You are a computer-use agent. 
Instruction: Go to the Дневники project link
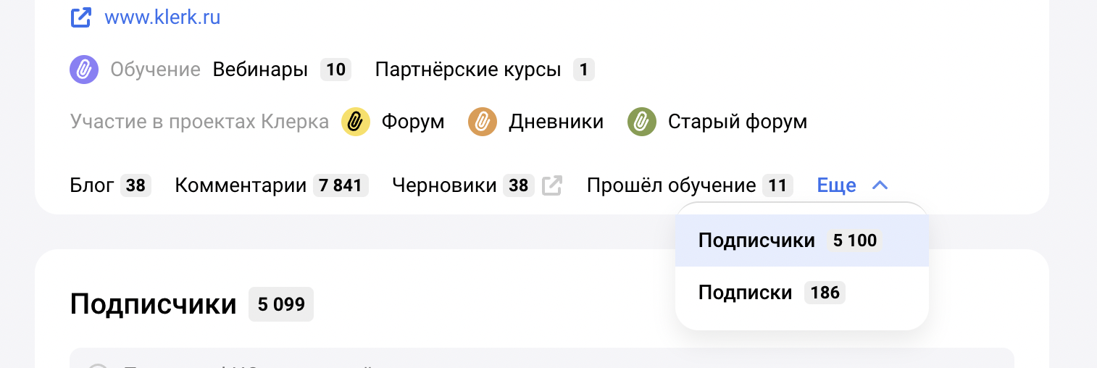pyautogui.click(x=556, y=122)
